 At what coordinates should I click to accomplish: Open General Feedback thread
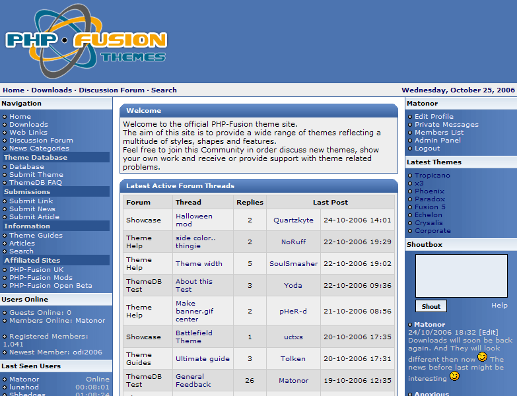pyautogui.click(x=193, y=380)
